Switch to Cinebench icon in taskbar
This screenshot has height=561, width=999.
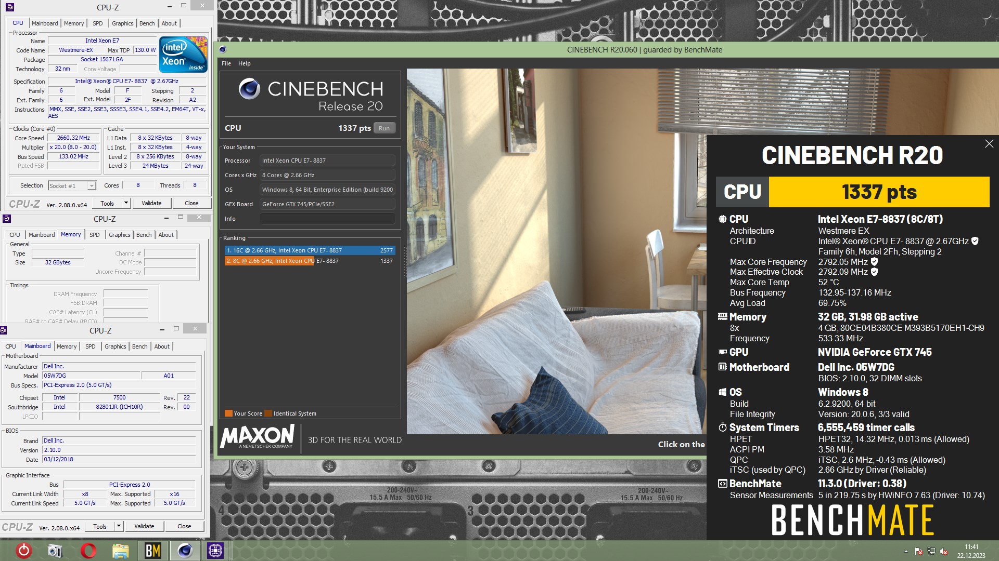tap(185, 551)
